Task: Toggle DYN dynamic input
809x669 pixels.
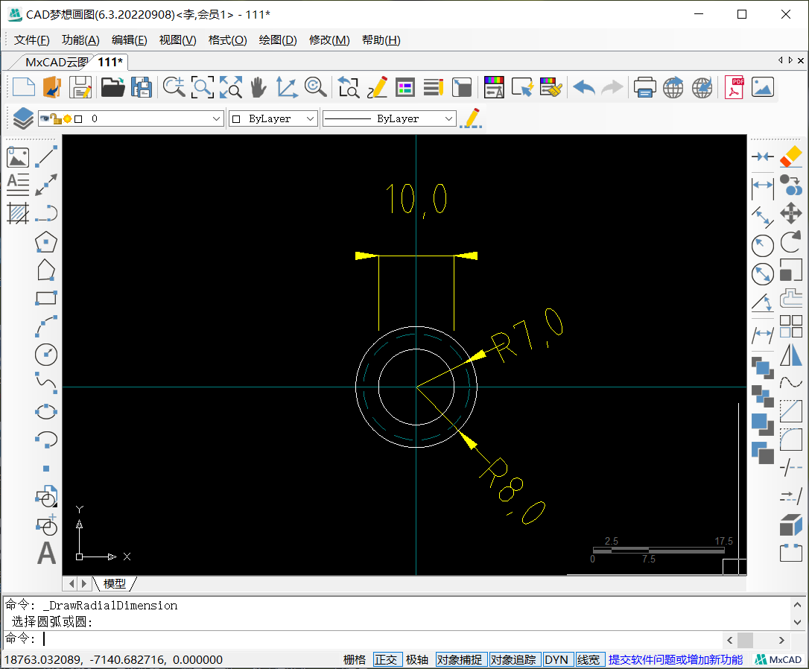Action: click(x=556, y=660)
